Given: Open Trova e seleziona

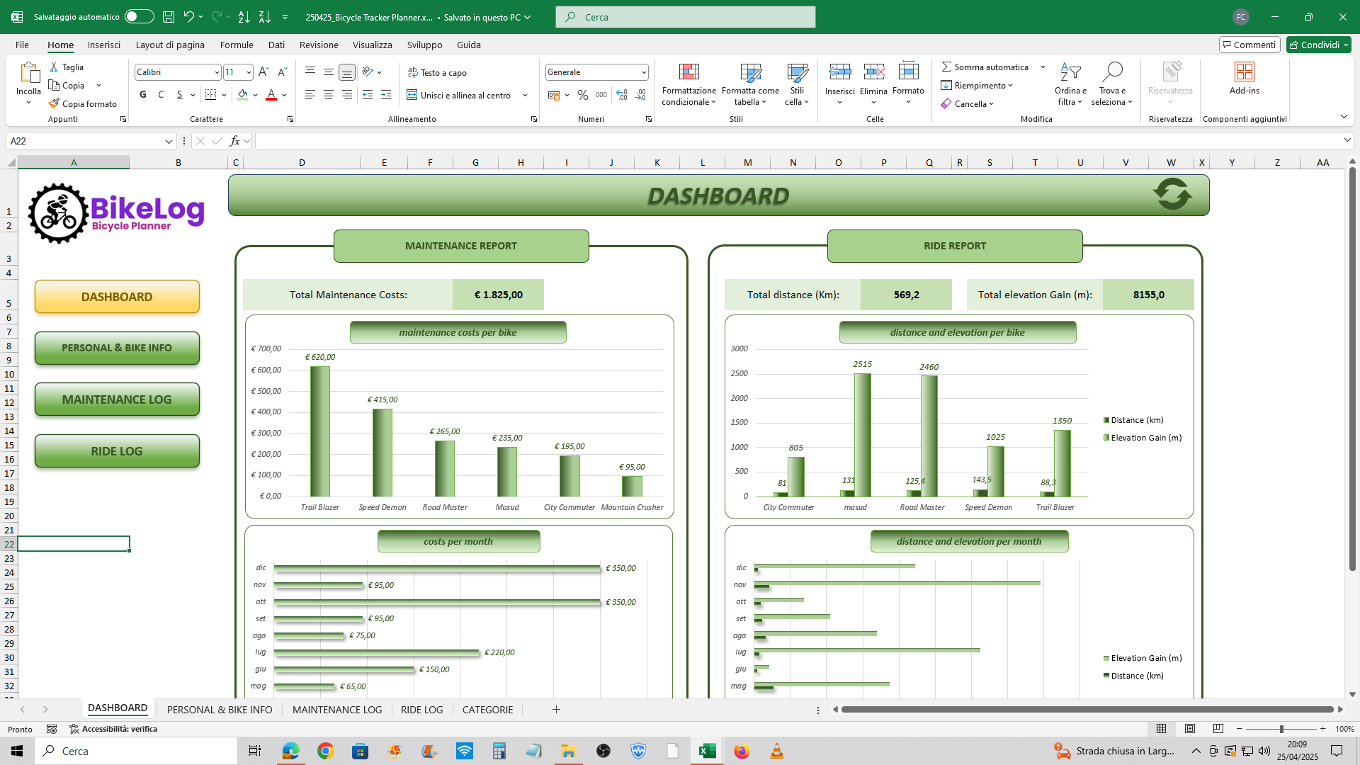Looking at the screenshot, I should tap(1112, 84).
